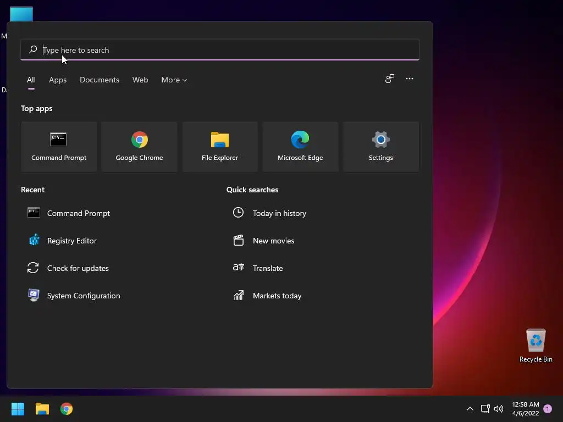Screen dimensions: 563x422
Task: Open notification center badge
Action: (x=548, y=409)
